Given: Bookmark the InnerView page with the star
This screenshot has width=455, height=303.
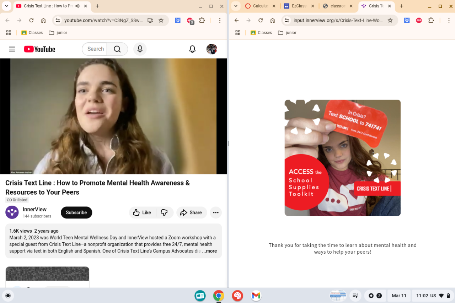Looking at the screenshot, I should (390, 20).
